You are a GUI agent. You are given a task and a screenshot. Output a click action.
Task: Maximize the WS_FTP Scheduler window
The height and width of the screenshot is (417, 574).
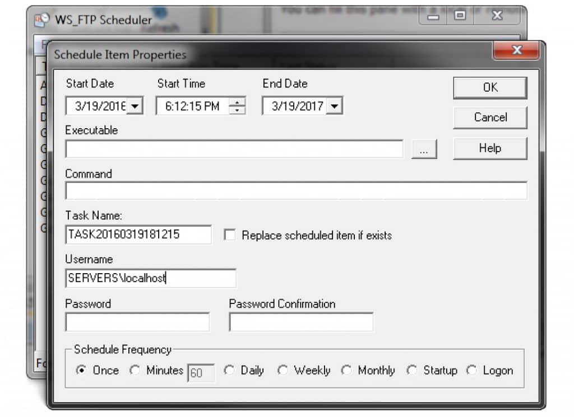point(460,16)
